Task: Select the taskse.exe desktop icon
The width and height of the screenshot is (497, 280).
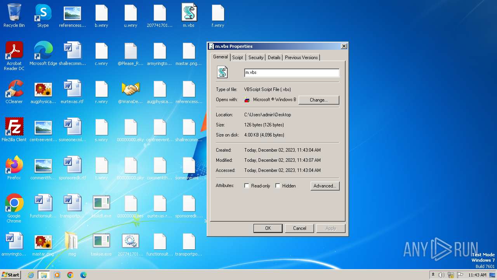Action: pos(101,244)
